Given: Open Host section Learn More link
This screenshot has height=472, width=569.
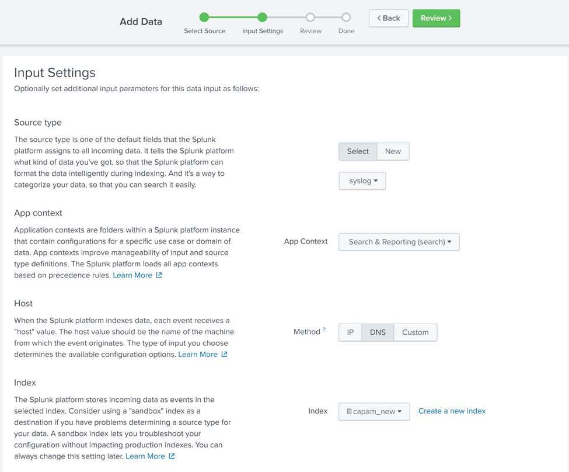Looking at the screenshot, I should [x=198, y=355].
